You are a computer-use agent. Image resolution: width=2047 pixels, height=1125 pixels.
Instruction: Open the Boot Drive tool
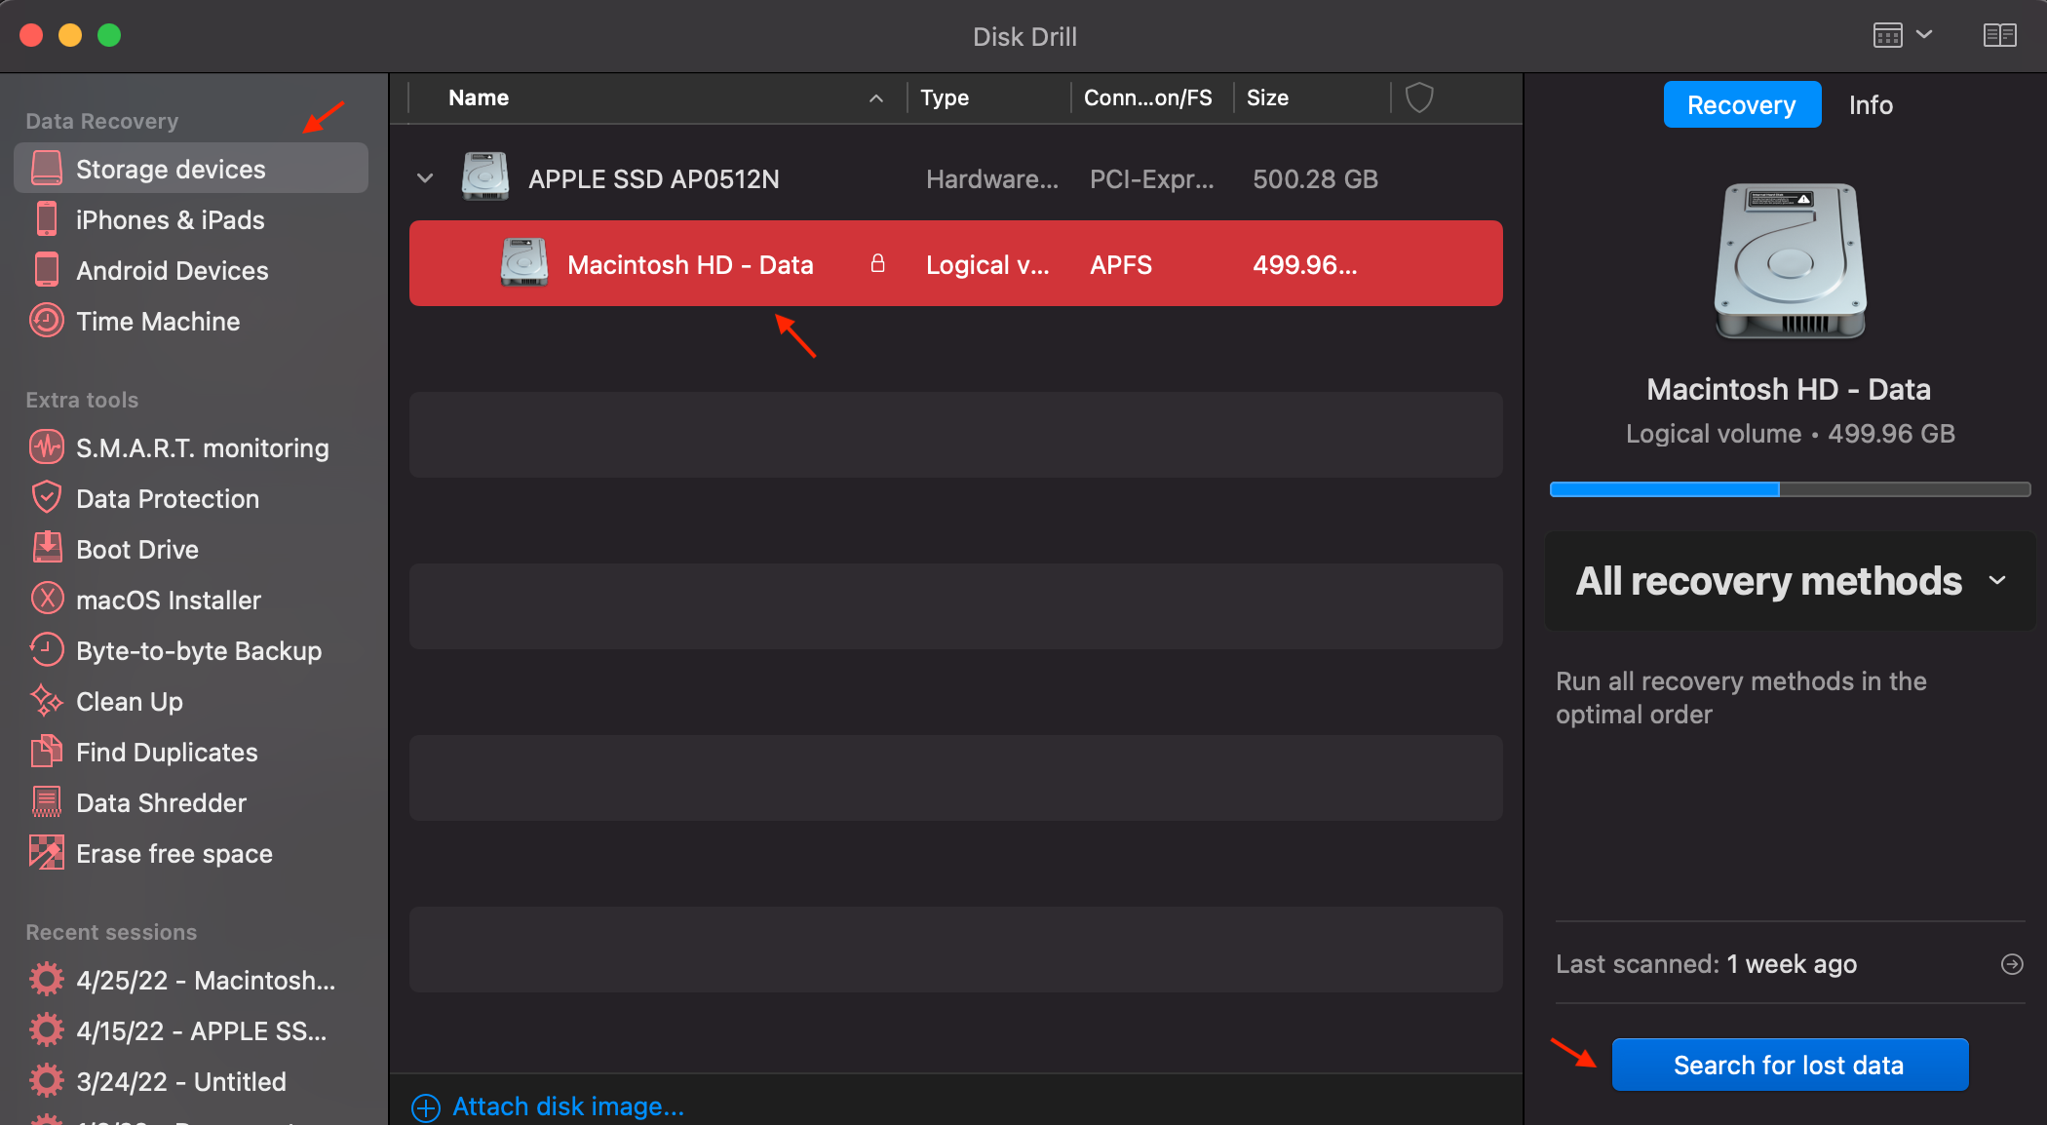tap(137, 549)
